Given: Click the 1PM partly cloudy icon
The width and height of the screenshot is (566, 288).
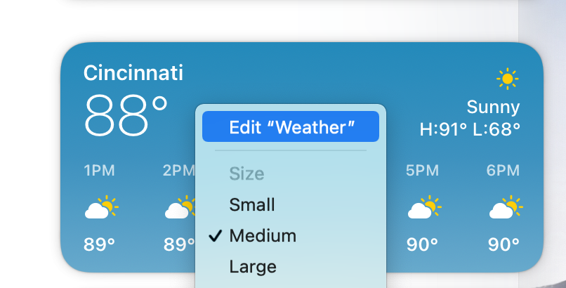Looking at the screenshot, I should (100, 208).
